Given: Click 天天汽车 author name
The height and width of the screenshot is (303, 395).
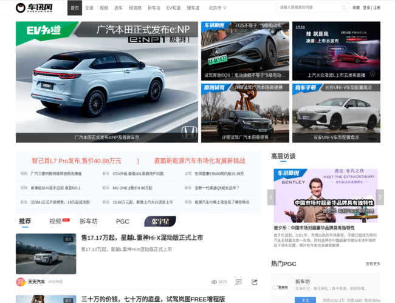Looking at the screenshot, I should point(36,282).
